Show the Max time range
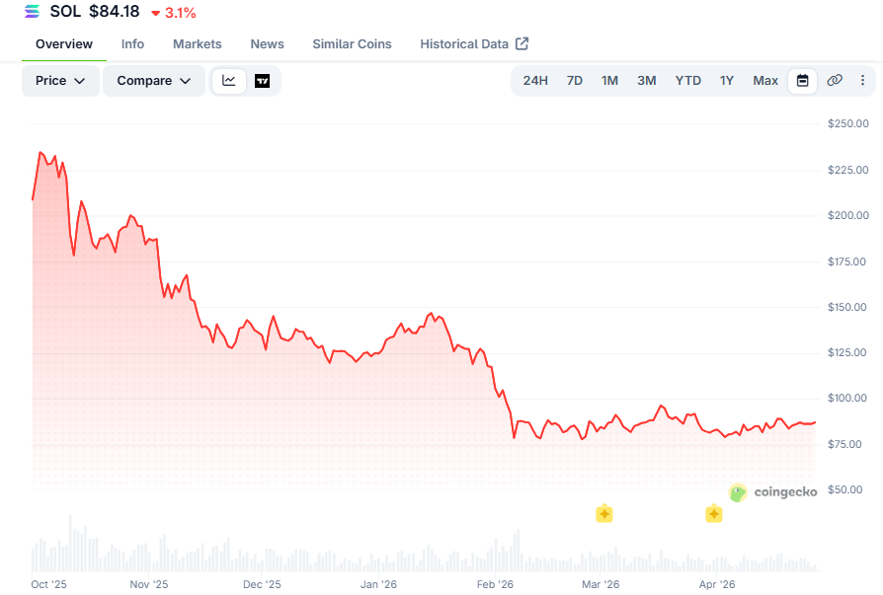Screen dimensions: 883x595 pos(765,81)
